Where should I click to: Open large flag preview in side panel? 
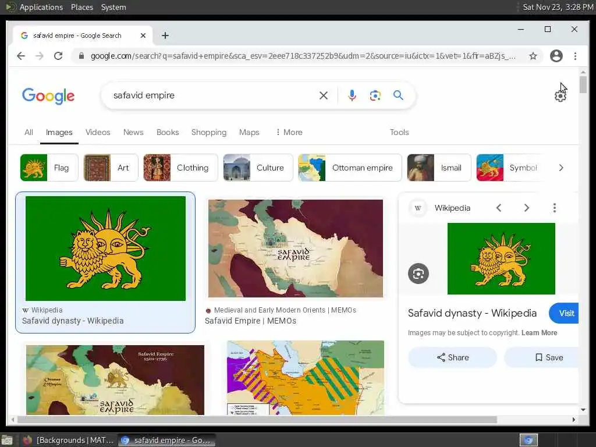(x=501, y=258)
